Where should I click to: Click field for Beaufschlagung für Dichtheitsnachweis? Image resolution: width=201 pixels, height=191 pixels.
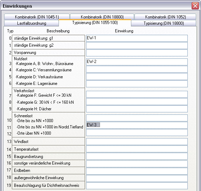pyautogui.click(x=137, y=186)
